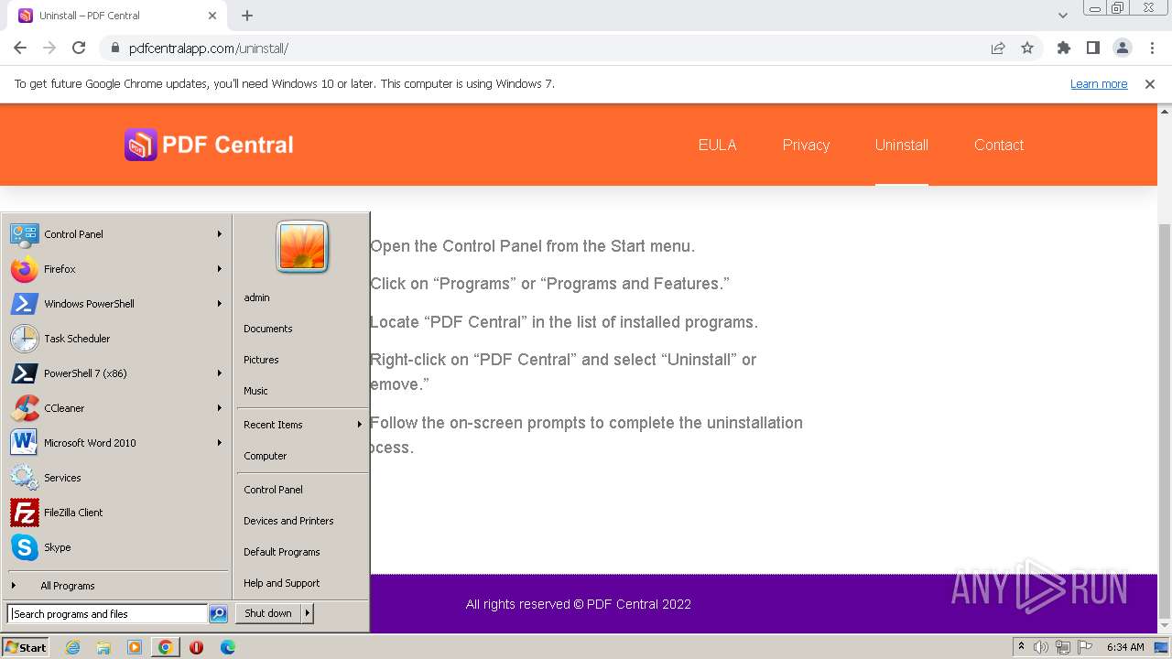Go back in Chrome
This screenshot has height=659, width=1172.
click(20, 48)
